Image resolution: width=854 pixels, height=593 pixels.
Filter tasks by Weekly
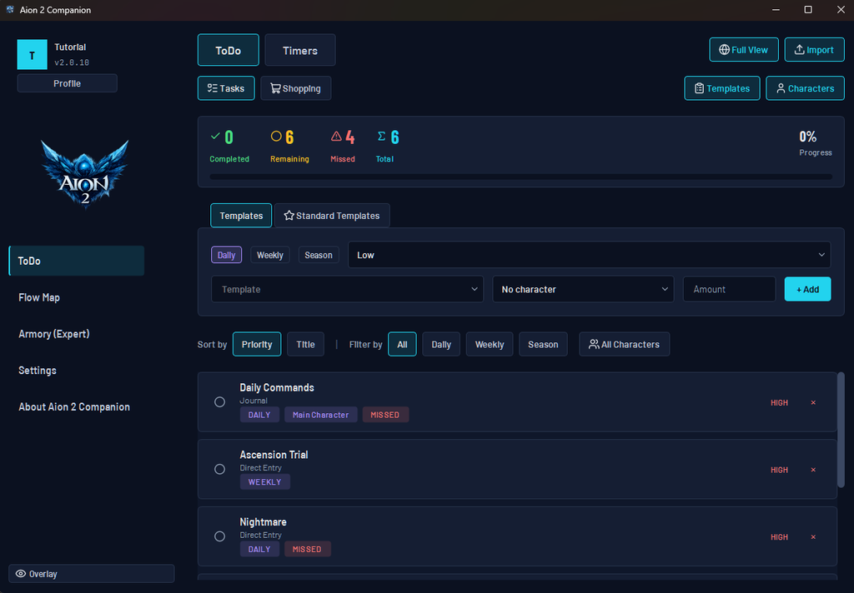[490, 344]
